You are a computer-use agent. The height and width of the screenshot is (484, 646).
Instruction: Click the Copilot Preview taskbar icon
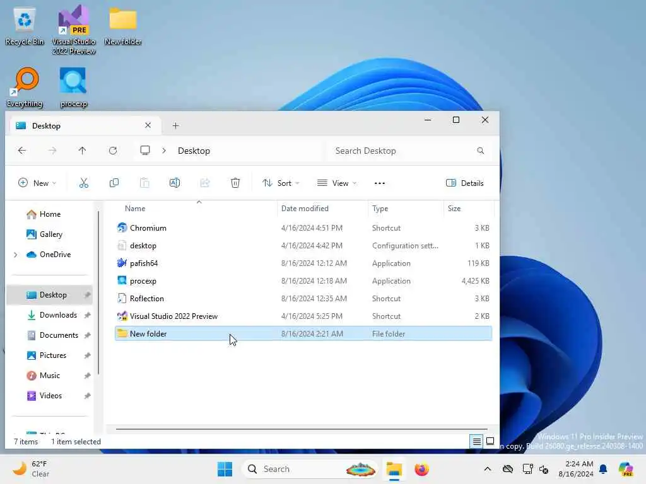[626, 469]
